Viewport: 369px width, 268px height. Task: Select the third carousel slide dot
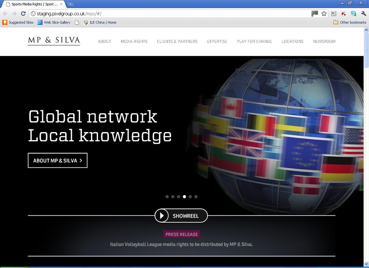[179, 197]
